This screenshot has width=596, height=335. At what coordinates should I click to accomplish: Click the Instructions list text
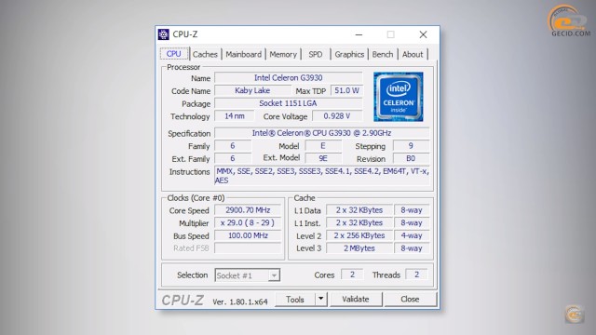click(x=322, y=176)
